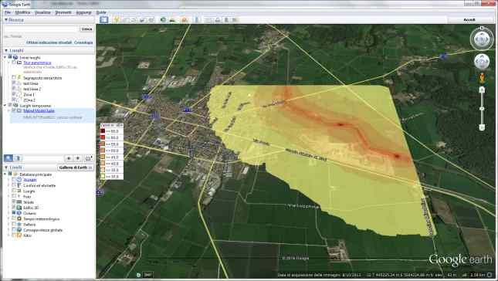Select the add path tool
498x281 pixels.
134,20
